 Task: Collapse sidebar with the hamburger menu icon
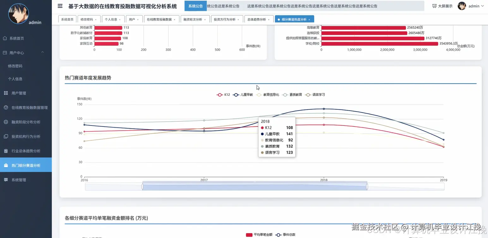pyautogui.click(x=60, y=6)
